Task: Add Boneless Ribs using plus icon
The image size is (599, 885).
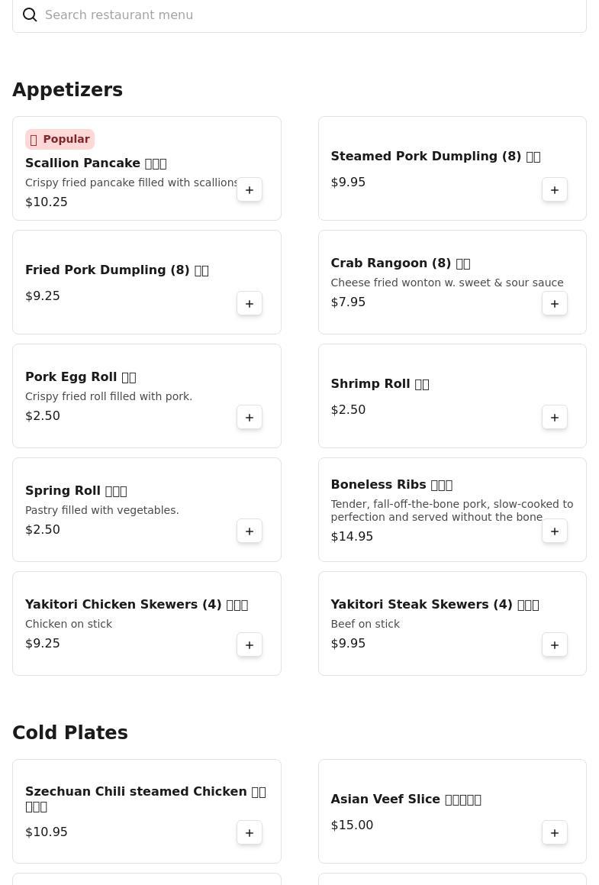Action: (555, 531)
